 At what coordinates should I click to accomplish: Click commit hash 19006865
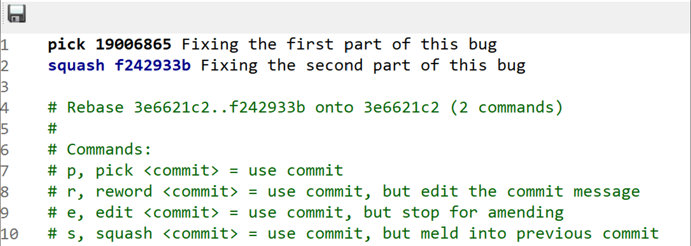point(133,44)
